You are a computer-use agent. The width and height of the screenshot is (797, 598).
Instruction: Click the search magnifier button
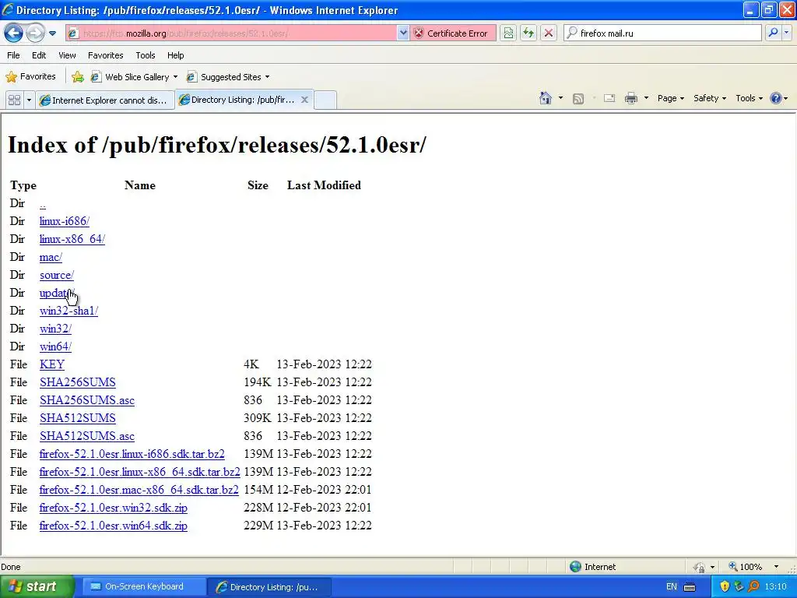[x=773, y=33]
